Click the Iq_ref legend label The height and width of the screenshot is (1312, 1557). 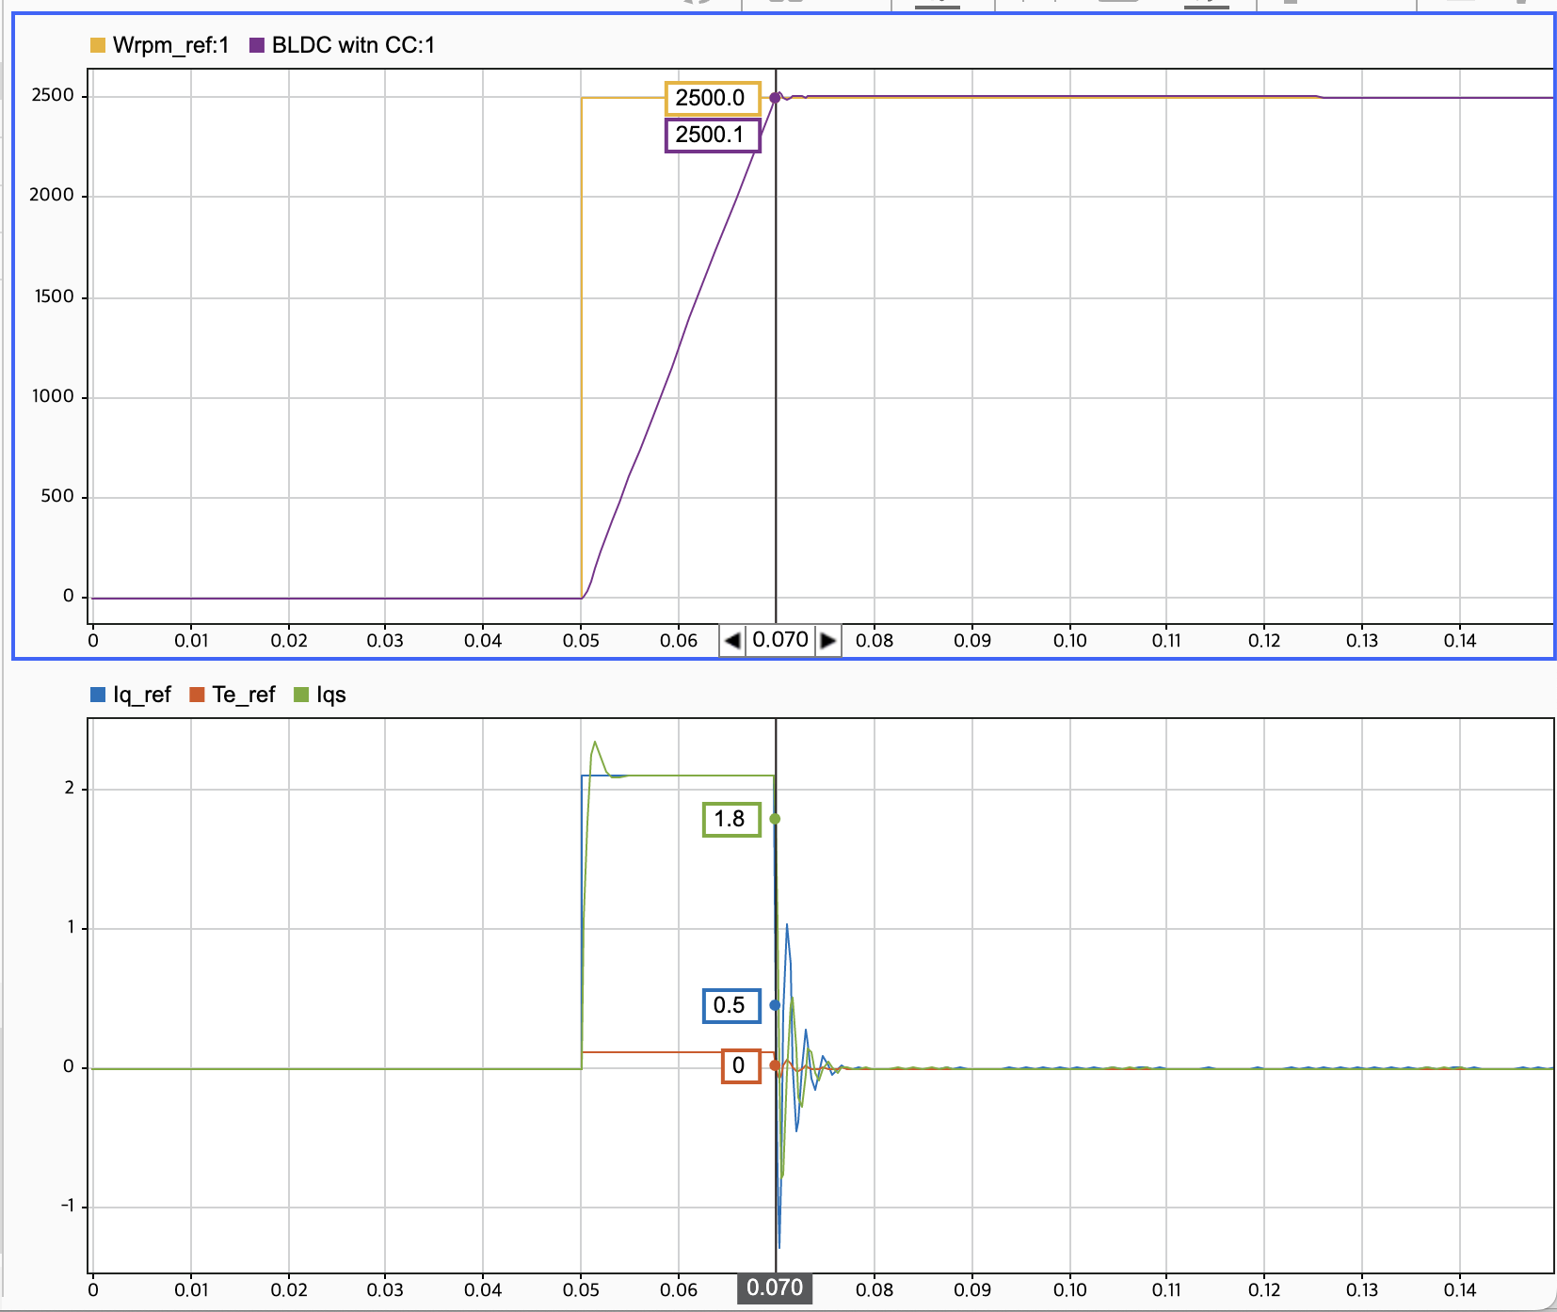click(142, 695)
